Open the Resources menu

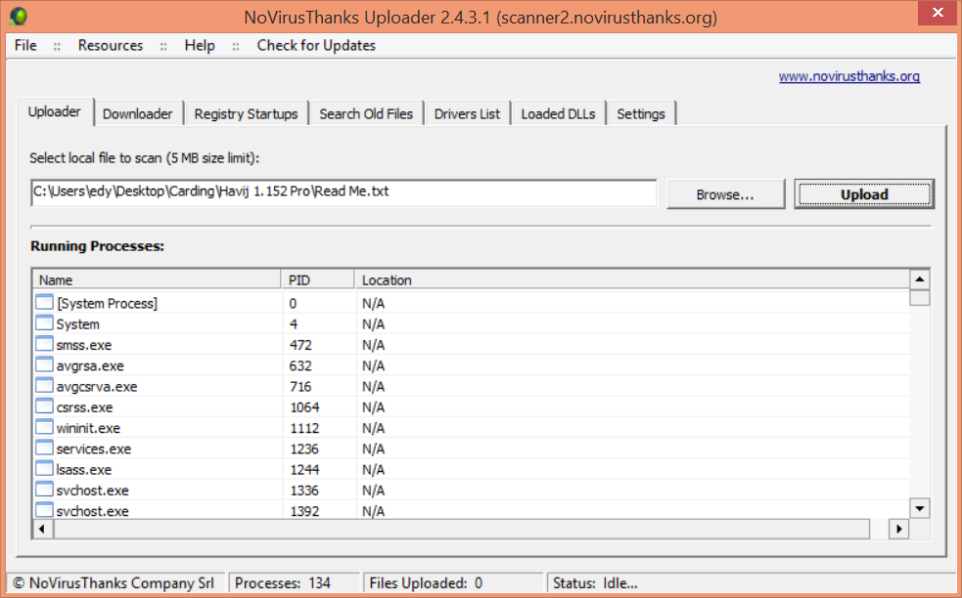[111, 45]
